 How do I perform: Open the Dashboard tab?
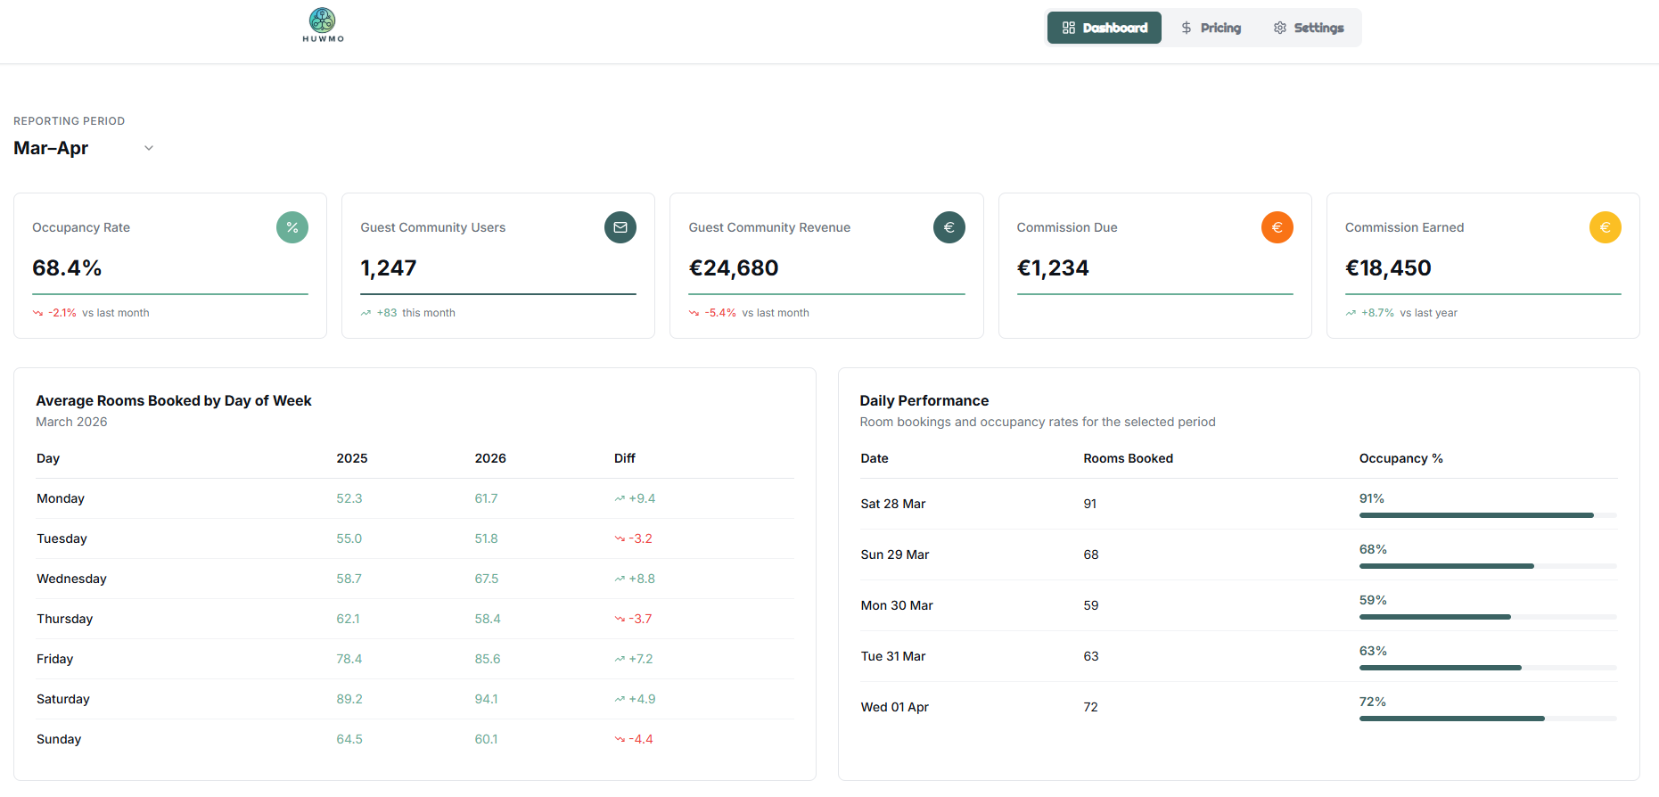tap(1104, 28)
